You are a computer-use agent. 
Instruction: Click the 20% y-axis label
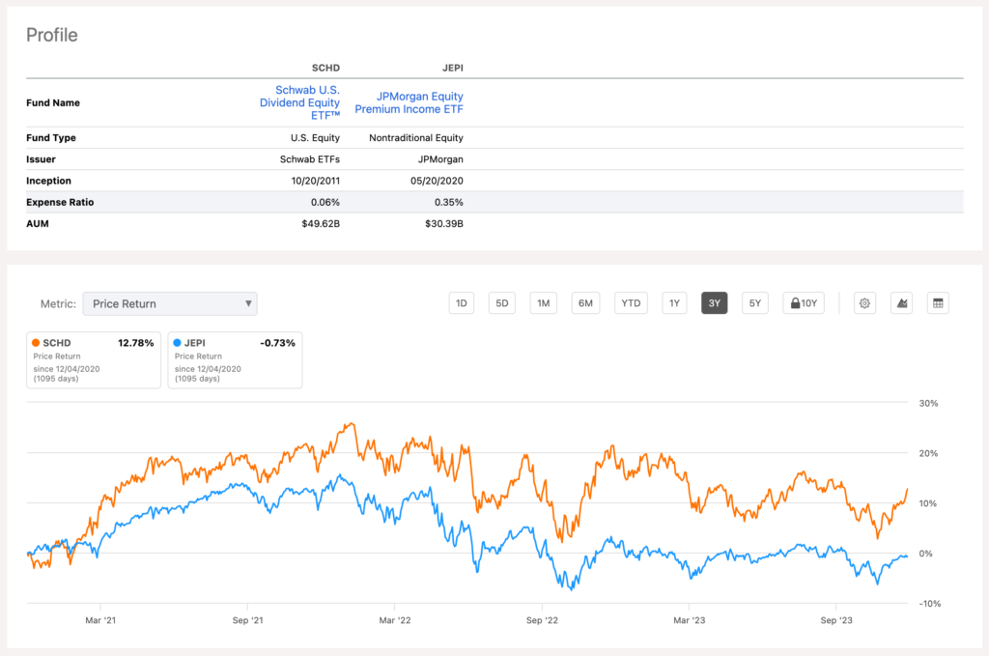(928, 453)
